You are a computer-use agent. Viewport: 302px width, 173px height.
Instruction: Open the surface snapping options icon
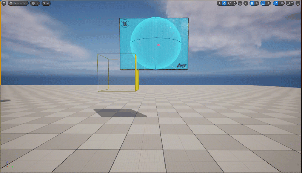[246, 3]
